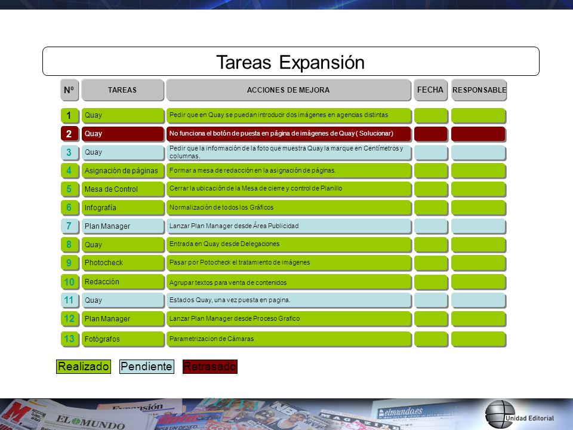Screen dimensions: 573x430
Task: Click the FECHA column header
Action: tap(430, 90)
